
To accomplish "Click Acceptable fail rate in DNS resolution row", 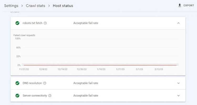I will tap(86, 83).
